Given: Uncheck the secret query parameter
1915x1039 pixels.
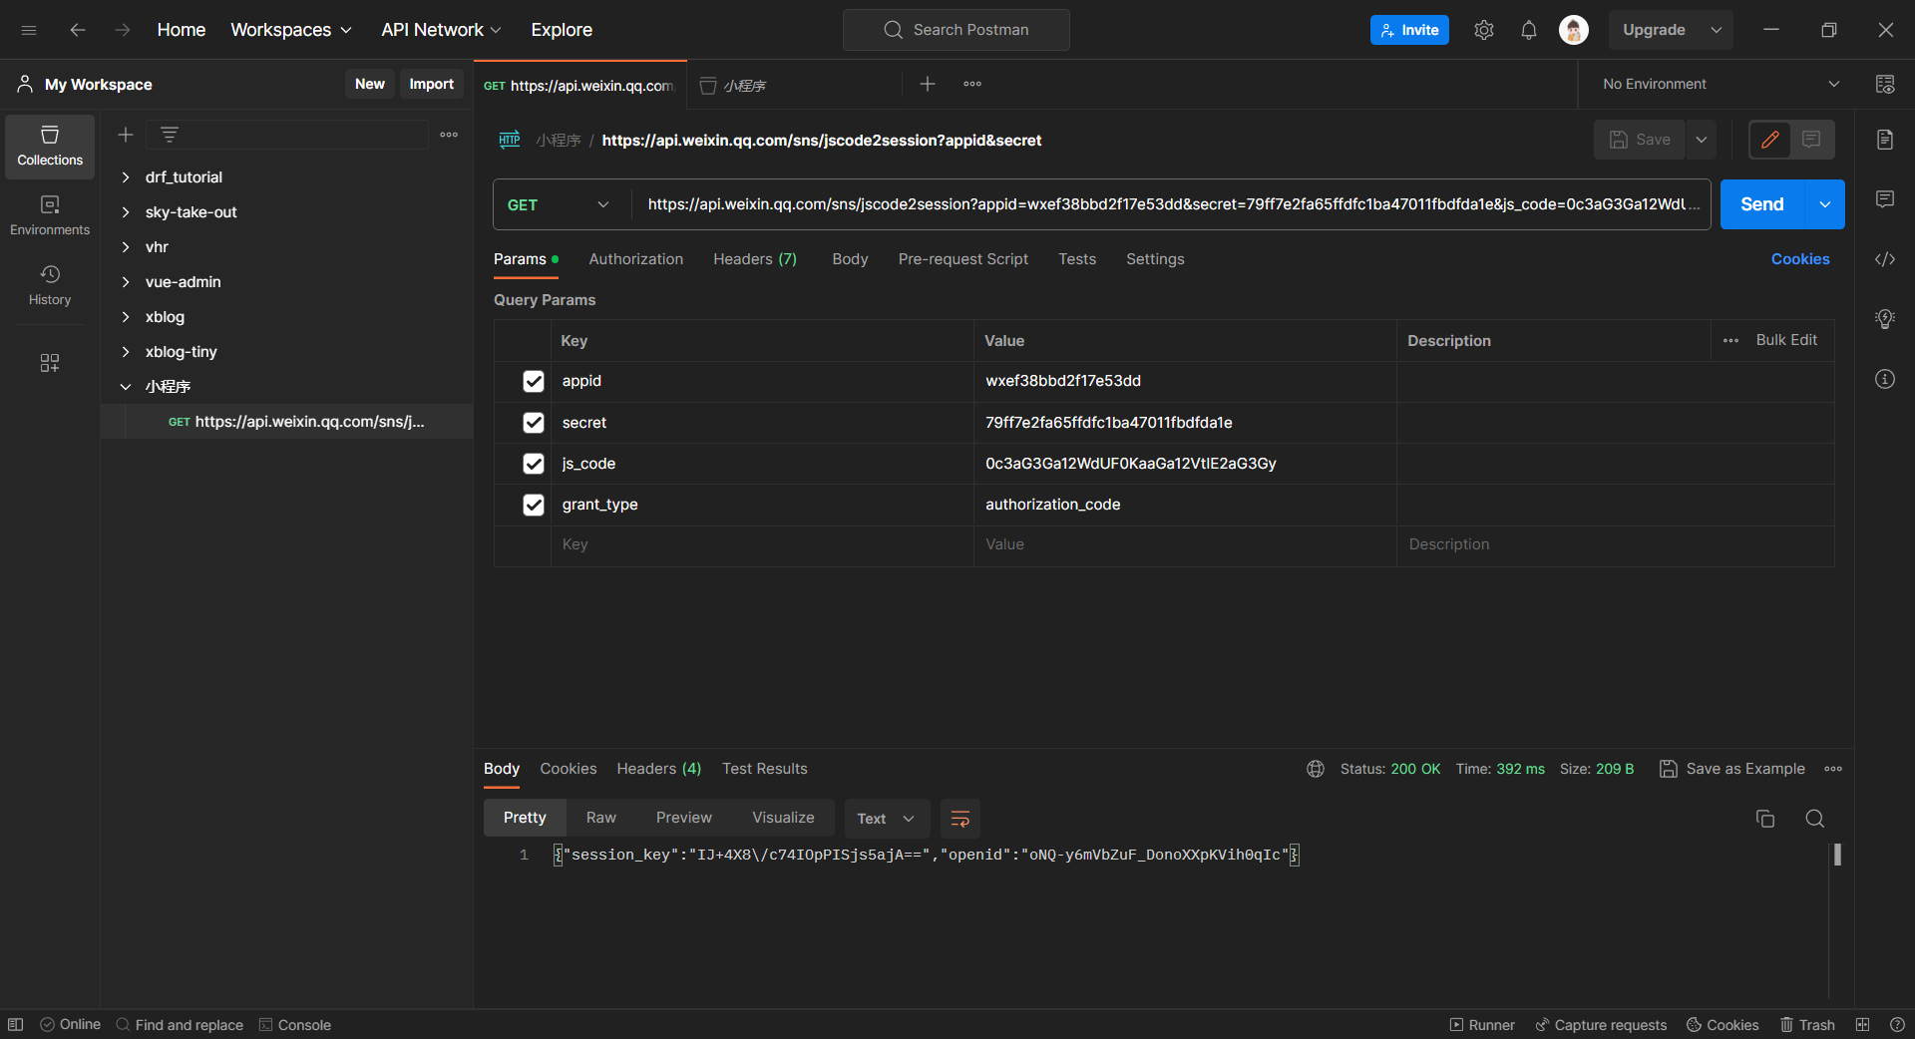Looking at the screenshot, I should [x=534, y=423].
